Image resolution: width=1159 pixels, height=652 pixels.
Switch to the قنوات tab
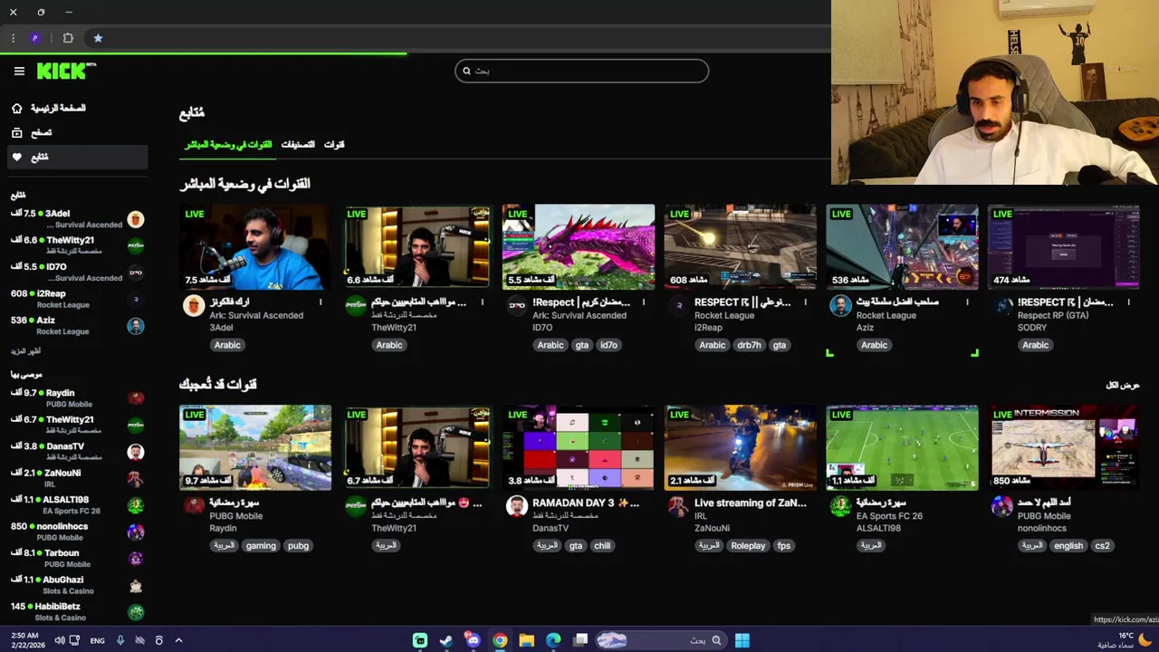point(334,145)
